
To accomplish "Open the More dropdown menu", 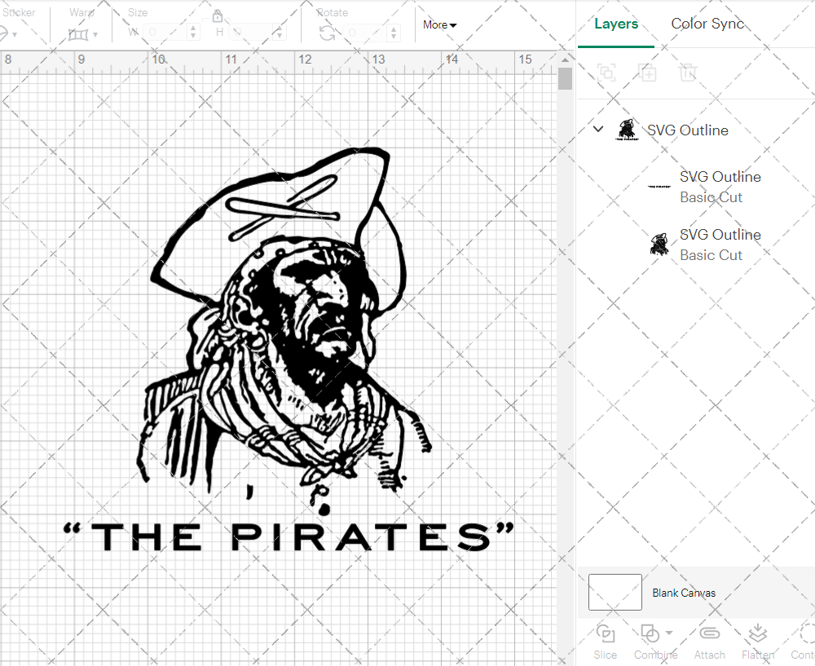I will pyautogui.click(x=439, y=25).
